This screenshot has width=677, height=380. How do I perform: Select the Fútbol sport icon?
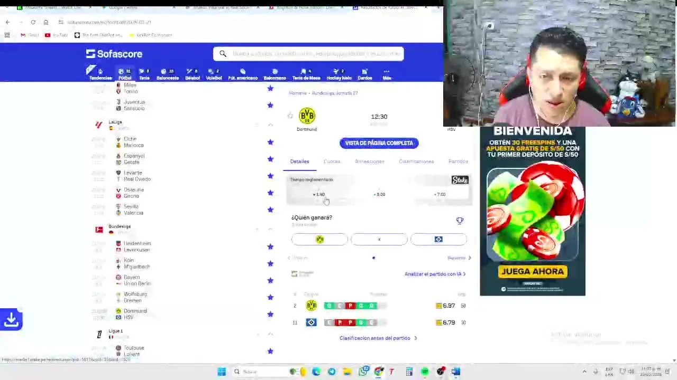(125, 74)
